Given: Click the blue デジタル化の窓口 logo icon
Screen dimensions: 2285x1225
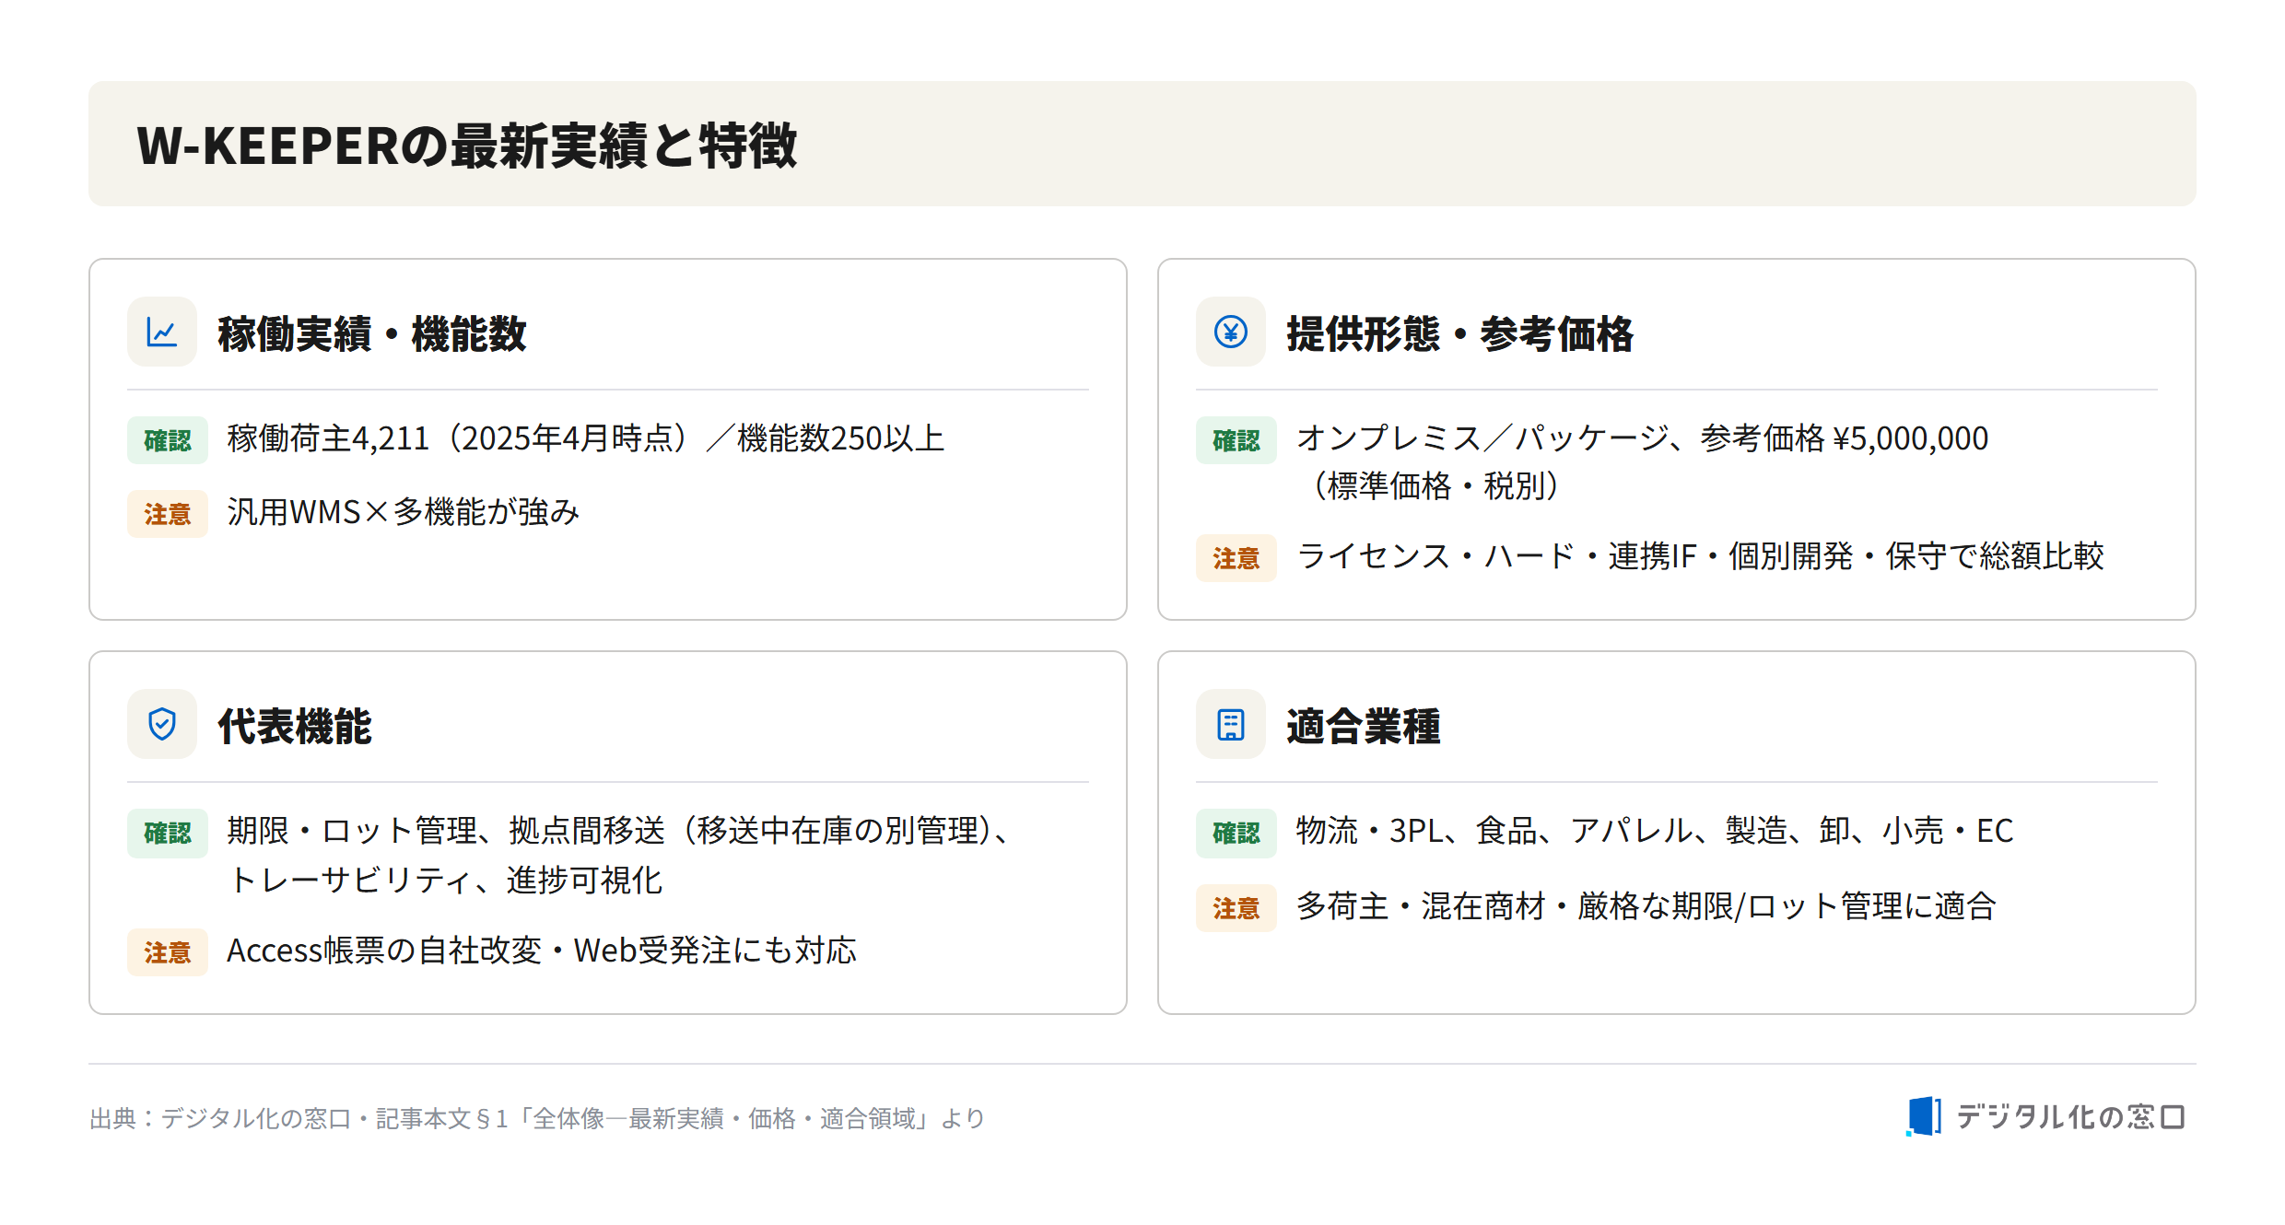Looking at the screenshot, I should (x=1924, y=1116).
